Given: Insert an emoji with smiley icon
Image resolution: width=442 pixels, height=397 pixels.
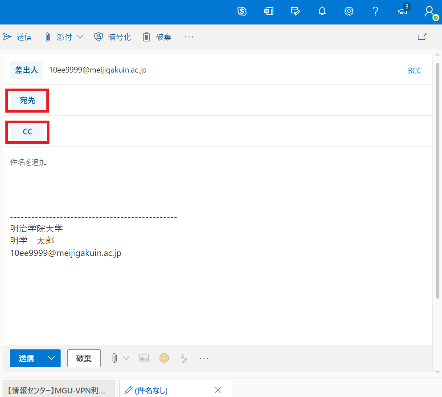Looking at the screenshot, I should 164,358.
